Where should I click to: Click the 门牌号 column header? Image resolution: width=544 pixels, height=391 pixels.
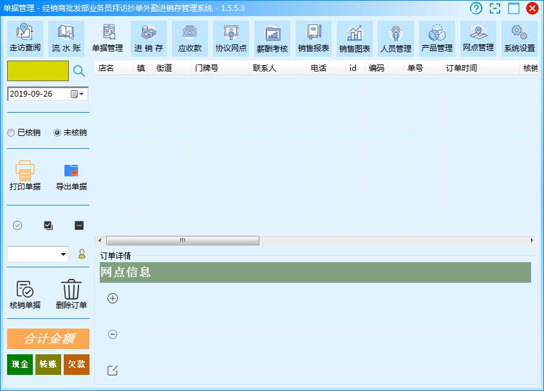click(x=220, y=68)
